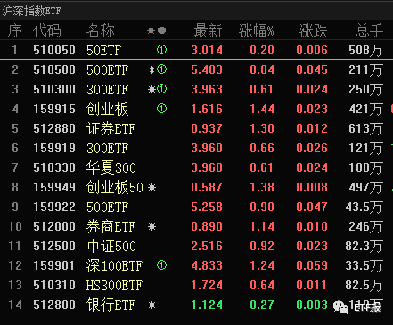
Task: Click the name 银行ETF
Action: [x=111, y=305]
